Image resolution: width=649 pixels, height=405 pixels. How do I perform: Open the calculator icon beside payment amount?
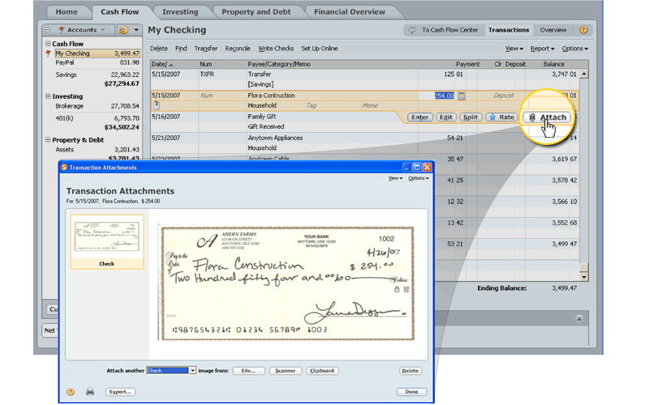462,96
